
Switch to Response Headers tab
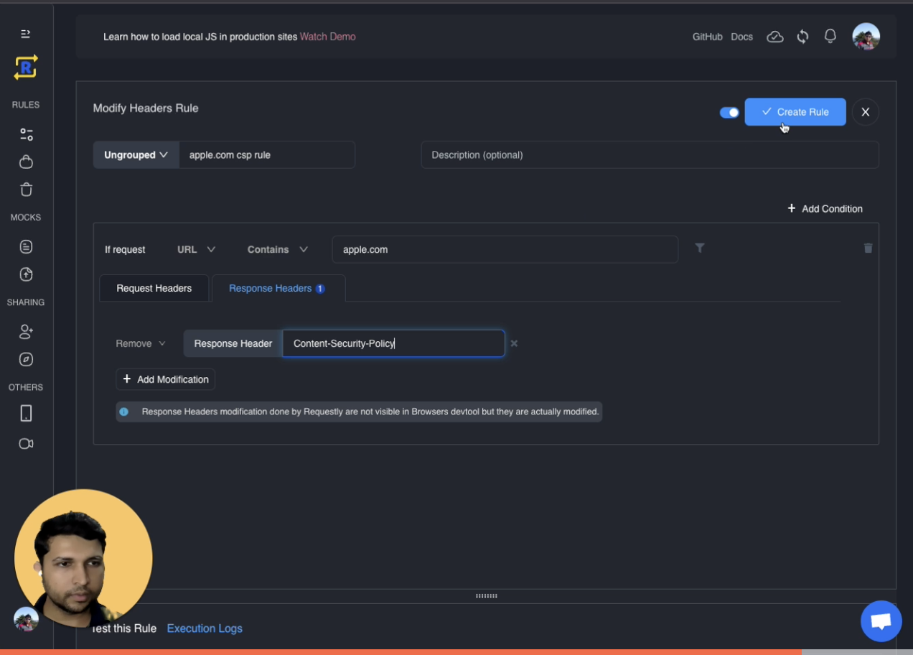(x=278, y=288)
